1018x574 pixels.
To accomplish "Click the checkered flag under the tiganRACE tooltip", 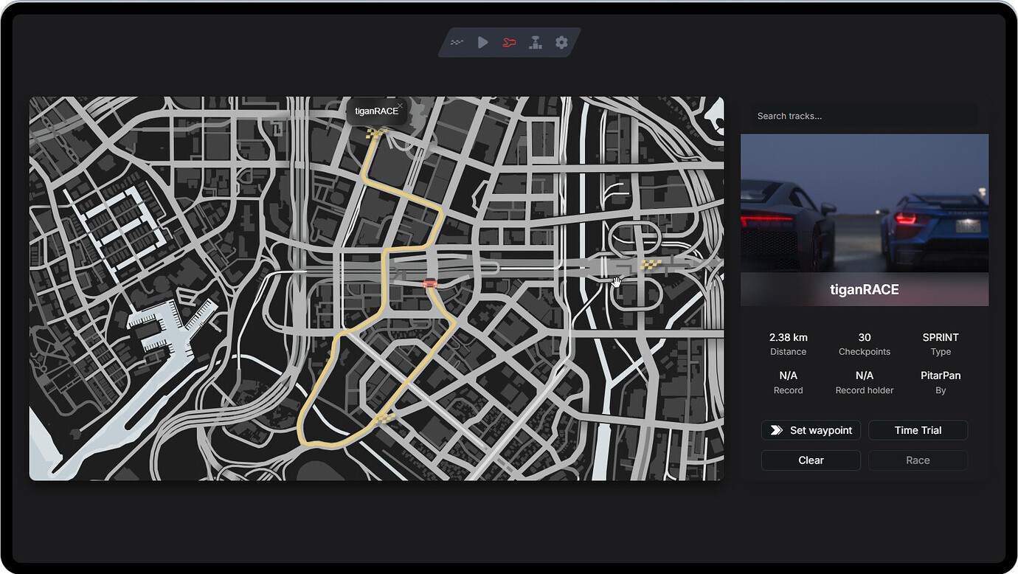I will click(x=376, y=134).
